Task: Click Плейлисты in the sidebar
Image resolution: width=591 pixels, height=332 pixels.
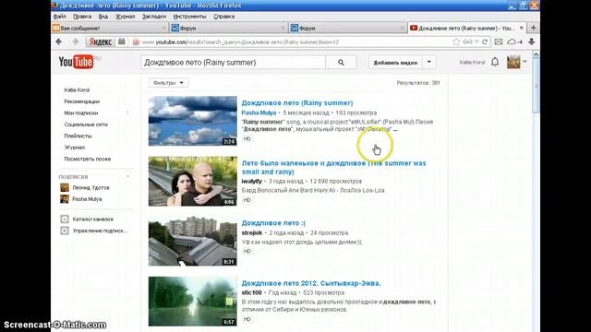Action: click(x=78, y=136)
